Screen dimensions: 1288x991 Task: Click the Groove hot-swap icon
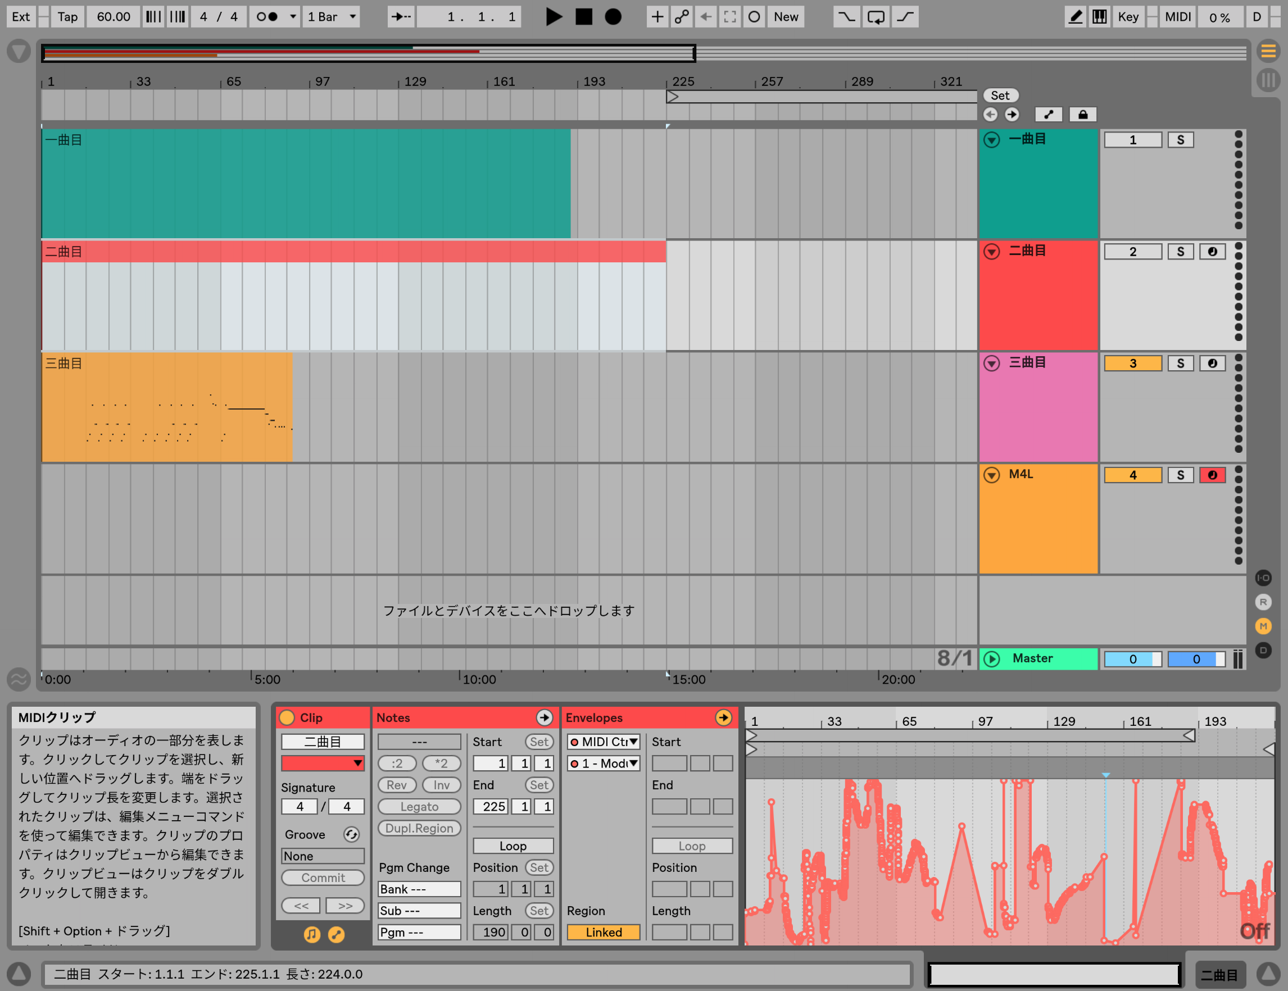[351, 834]
